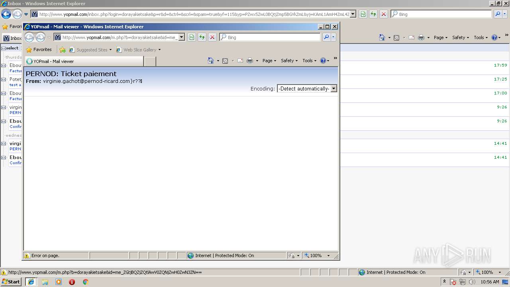Select inbox email received at 17:59
This screenshot has width=510, height=287.
(255, 68)
